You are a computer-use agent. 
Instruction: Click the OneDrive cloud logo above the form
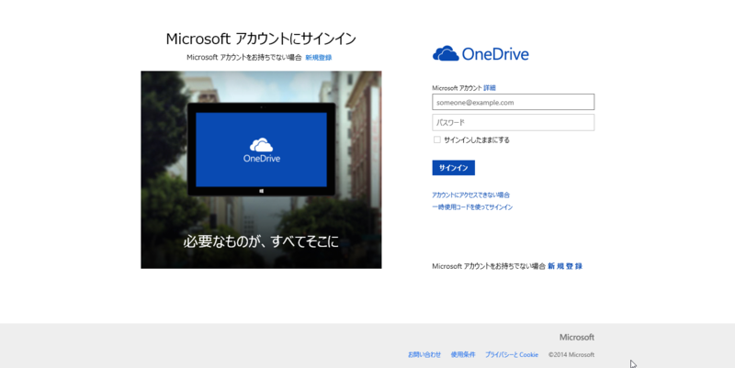click(481, 54)
